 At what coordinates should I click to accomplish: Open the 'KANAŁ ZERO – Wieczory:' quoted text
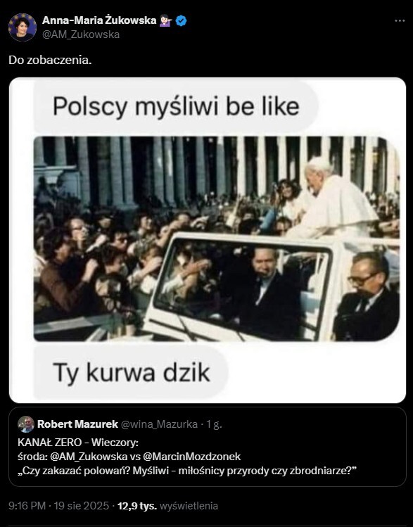(x=78, y=443)
